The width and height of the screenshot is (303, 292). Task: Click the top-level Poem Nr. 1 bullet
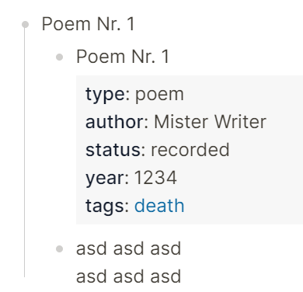pyautogui.click(x=25, y=25)
